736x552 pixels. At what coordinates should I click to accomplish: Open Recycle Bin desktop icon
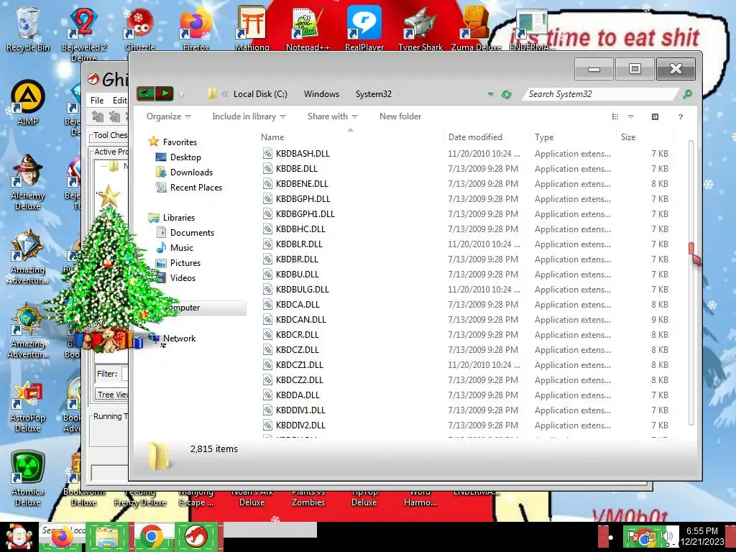(x=28, y=28)
